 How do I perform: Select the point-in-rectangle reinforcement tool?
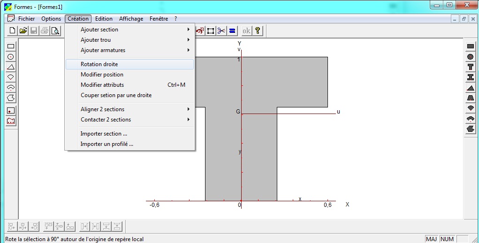point(11,111)
